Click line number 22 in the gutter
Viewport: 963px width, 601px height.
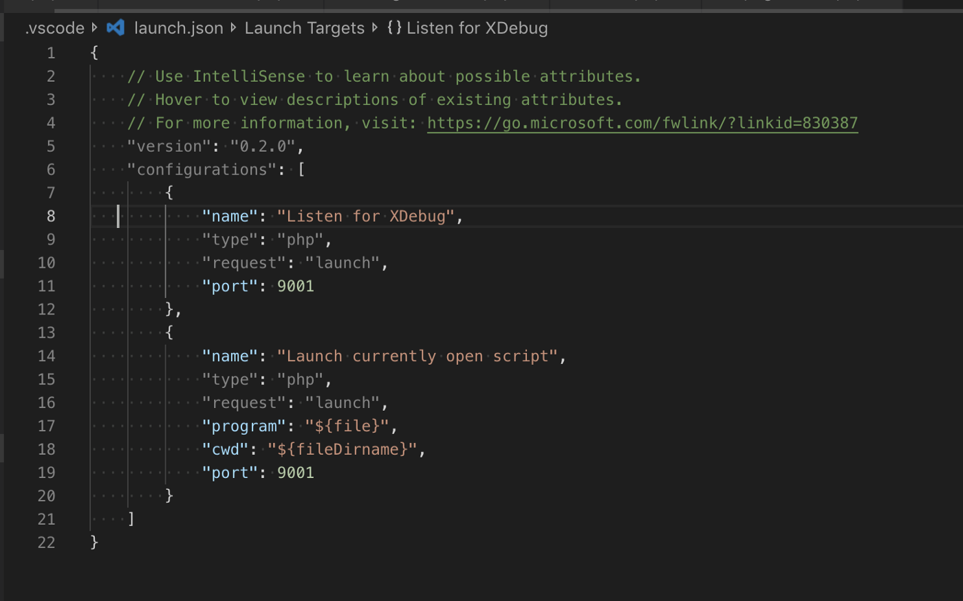(46, 543)
